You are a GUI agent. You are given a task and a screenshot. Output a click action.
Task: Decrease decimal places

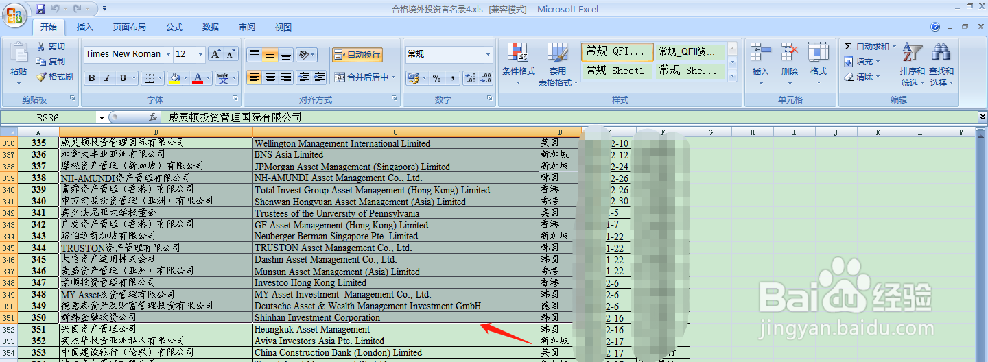[x=487, y=78]
